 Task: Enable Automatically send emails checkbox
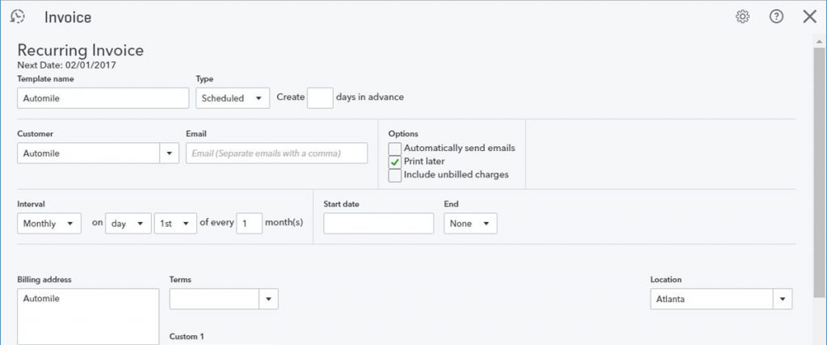pyautogui.click(x=395, y=149)
